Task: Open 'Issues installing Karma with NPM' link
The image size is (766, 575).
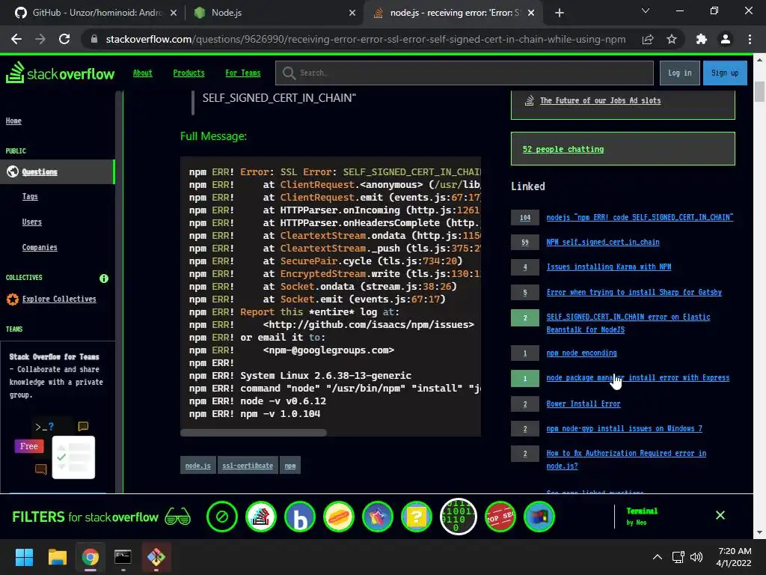Action: point(609,267)
